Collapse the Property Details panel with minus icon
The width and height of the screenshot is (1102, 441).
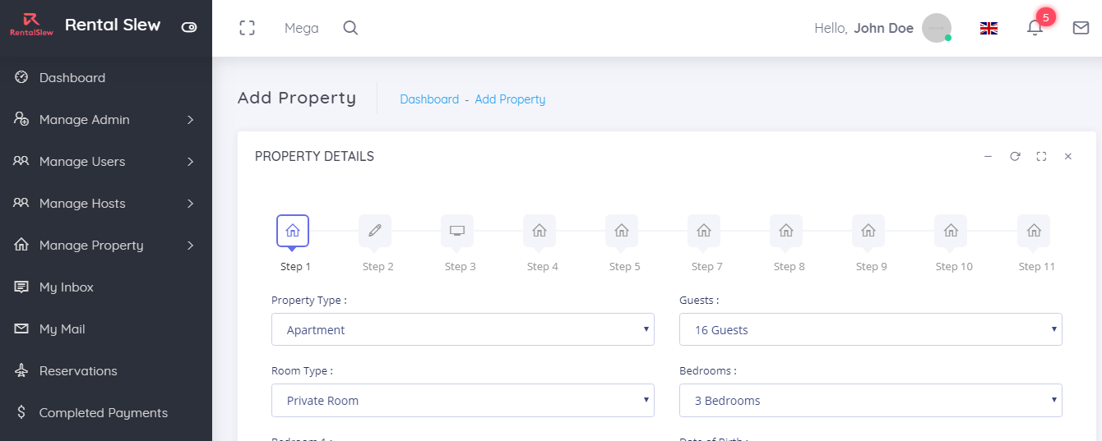pos(988,156)
